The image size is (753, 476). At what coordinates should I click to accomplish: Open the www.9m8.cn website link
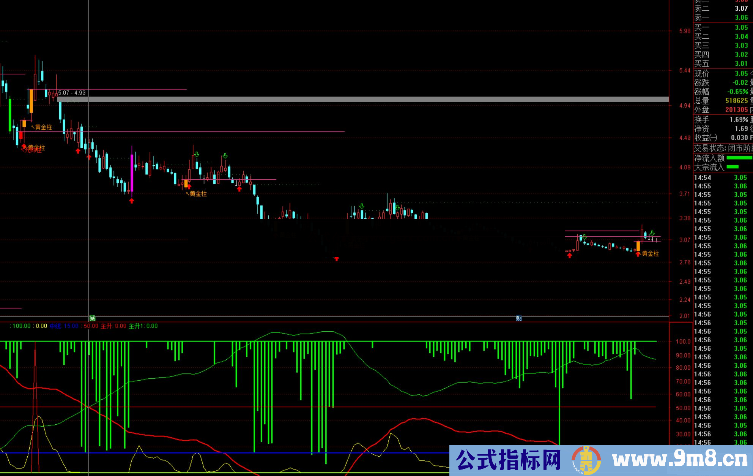click(679, 460)
